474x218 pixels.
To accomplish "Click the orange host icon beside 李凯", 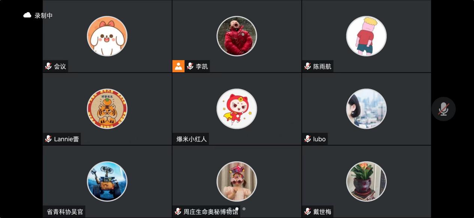I will pyautogui.click(x=179, y=66).
